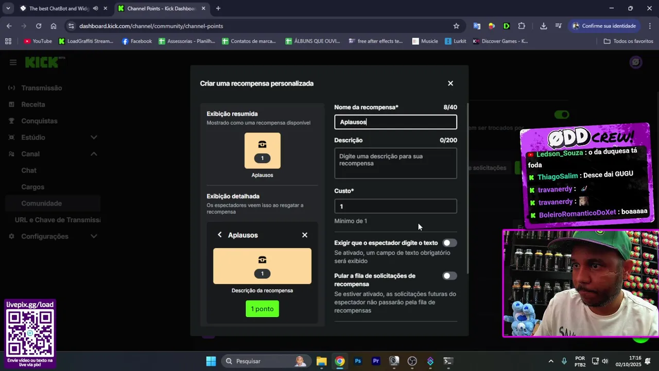
Task: Expand the Configurações sidebar section
Action: (94, 237)
